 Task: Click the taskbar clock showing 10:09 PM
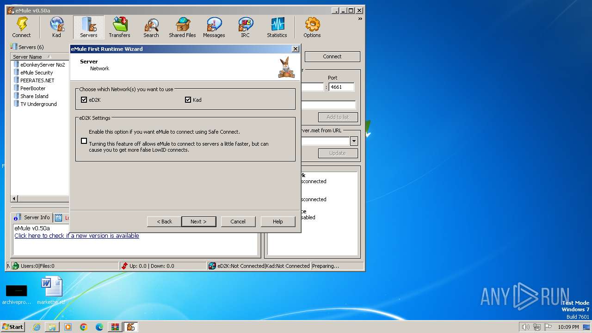[x=568, y=327]
